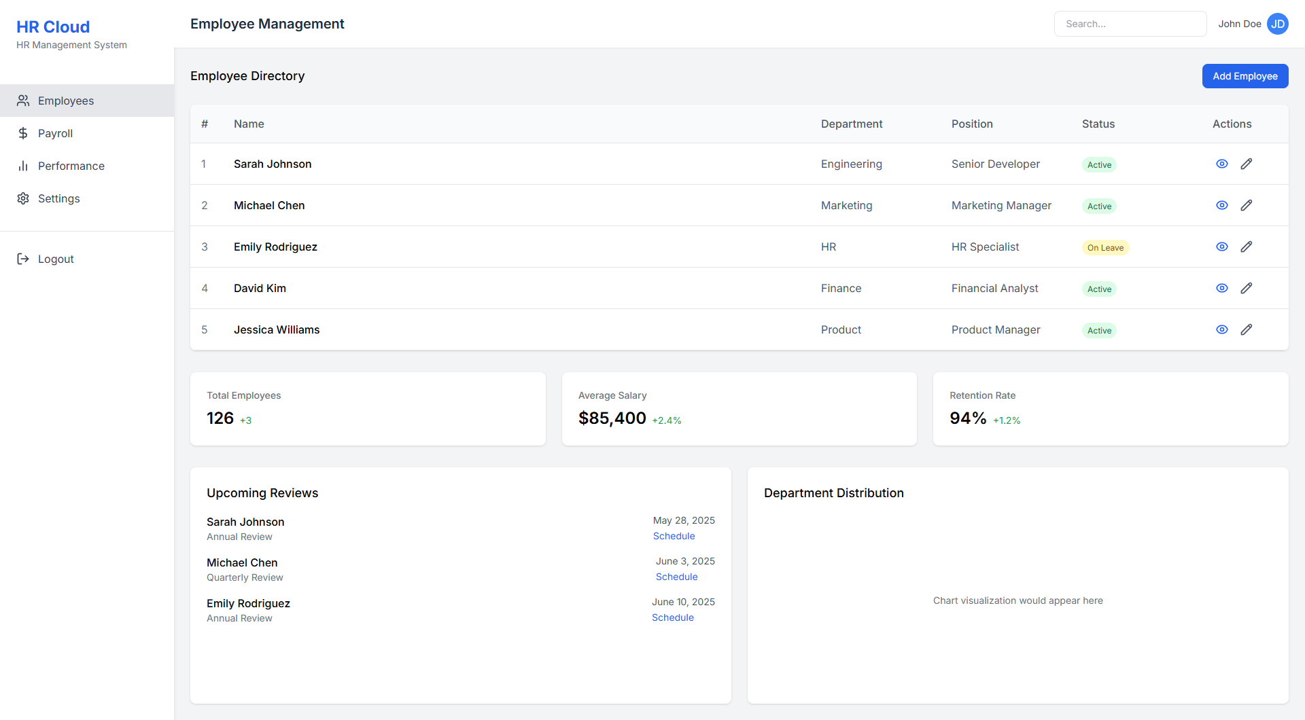Select the Sarah Johnson name in directory table
Image resolution: width=1305 pixels, height=720 pixels.
273,164
